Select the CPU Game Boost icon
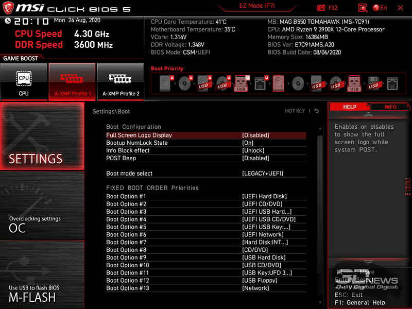This screenshot has height=309, width=412. [24, 82]
